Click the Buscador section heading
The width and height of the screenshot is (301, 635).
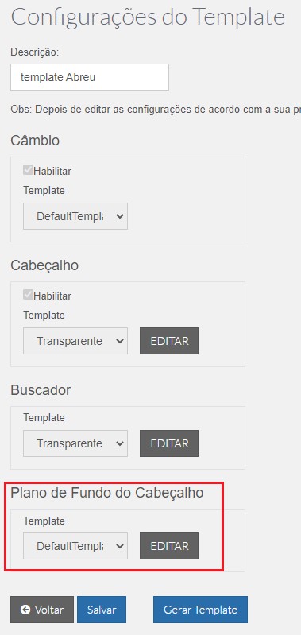[x=41, y=390]
